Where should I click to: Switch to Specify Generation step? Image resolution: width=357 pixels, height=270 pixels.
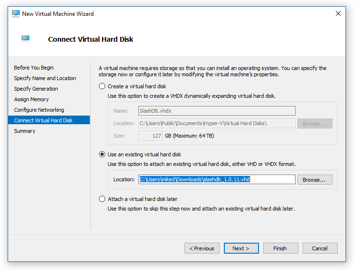click(x=36, y=89)
